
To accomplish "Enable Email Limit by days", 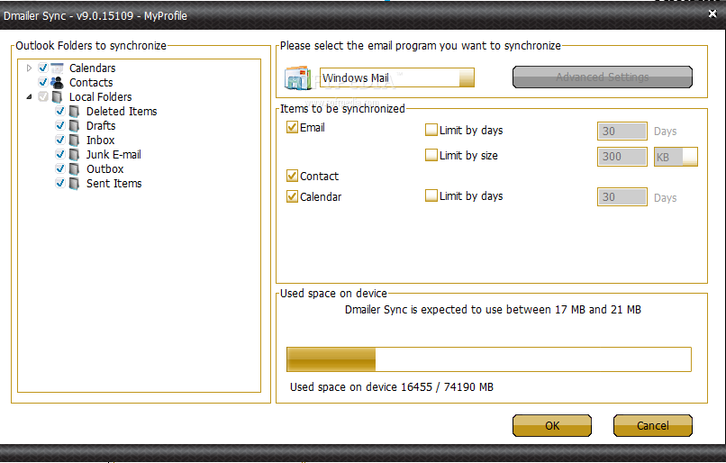I will 431,130.
